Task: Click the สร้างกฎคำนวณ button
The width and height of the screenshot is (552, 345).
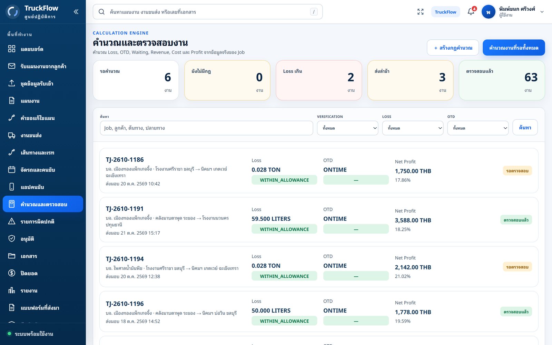Action: pyautogui.click(x=453, y=48)
